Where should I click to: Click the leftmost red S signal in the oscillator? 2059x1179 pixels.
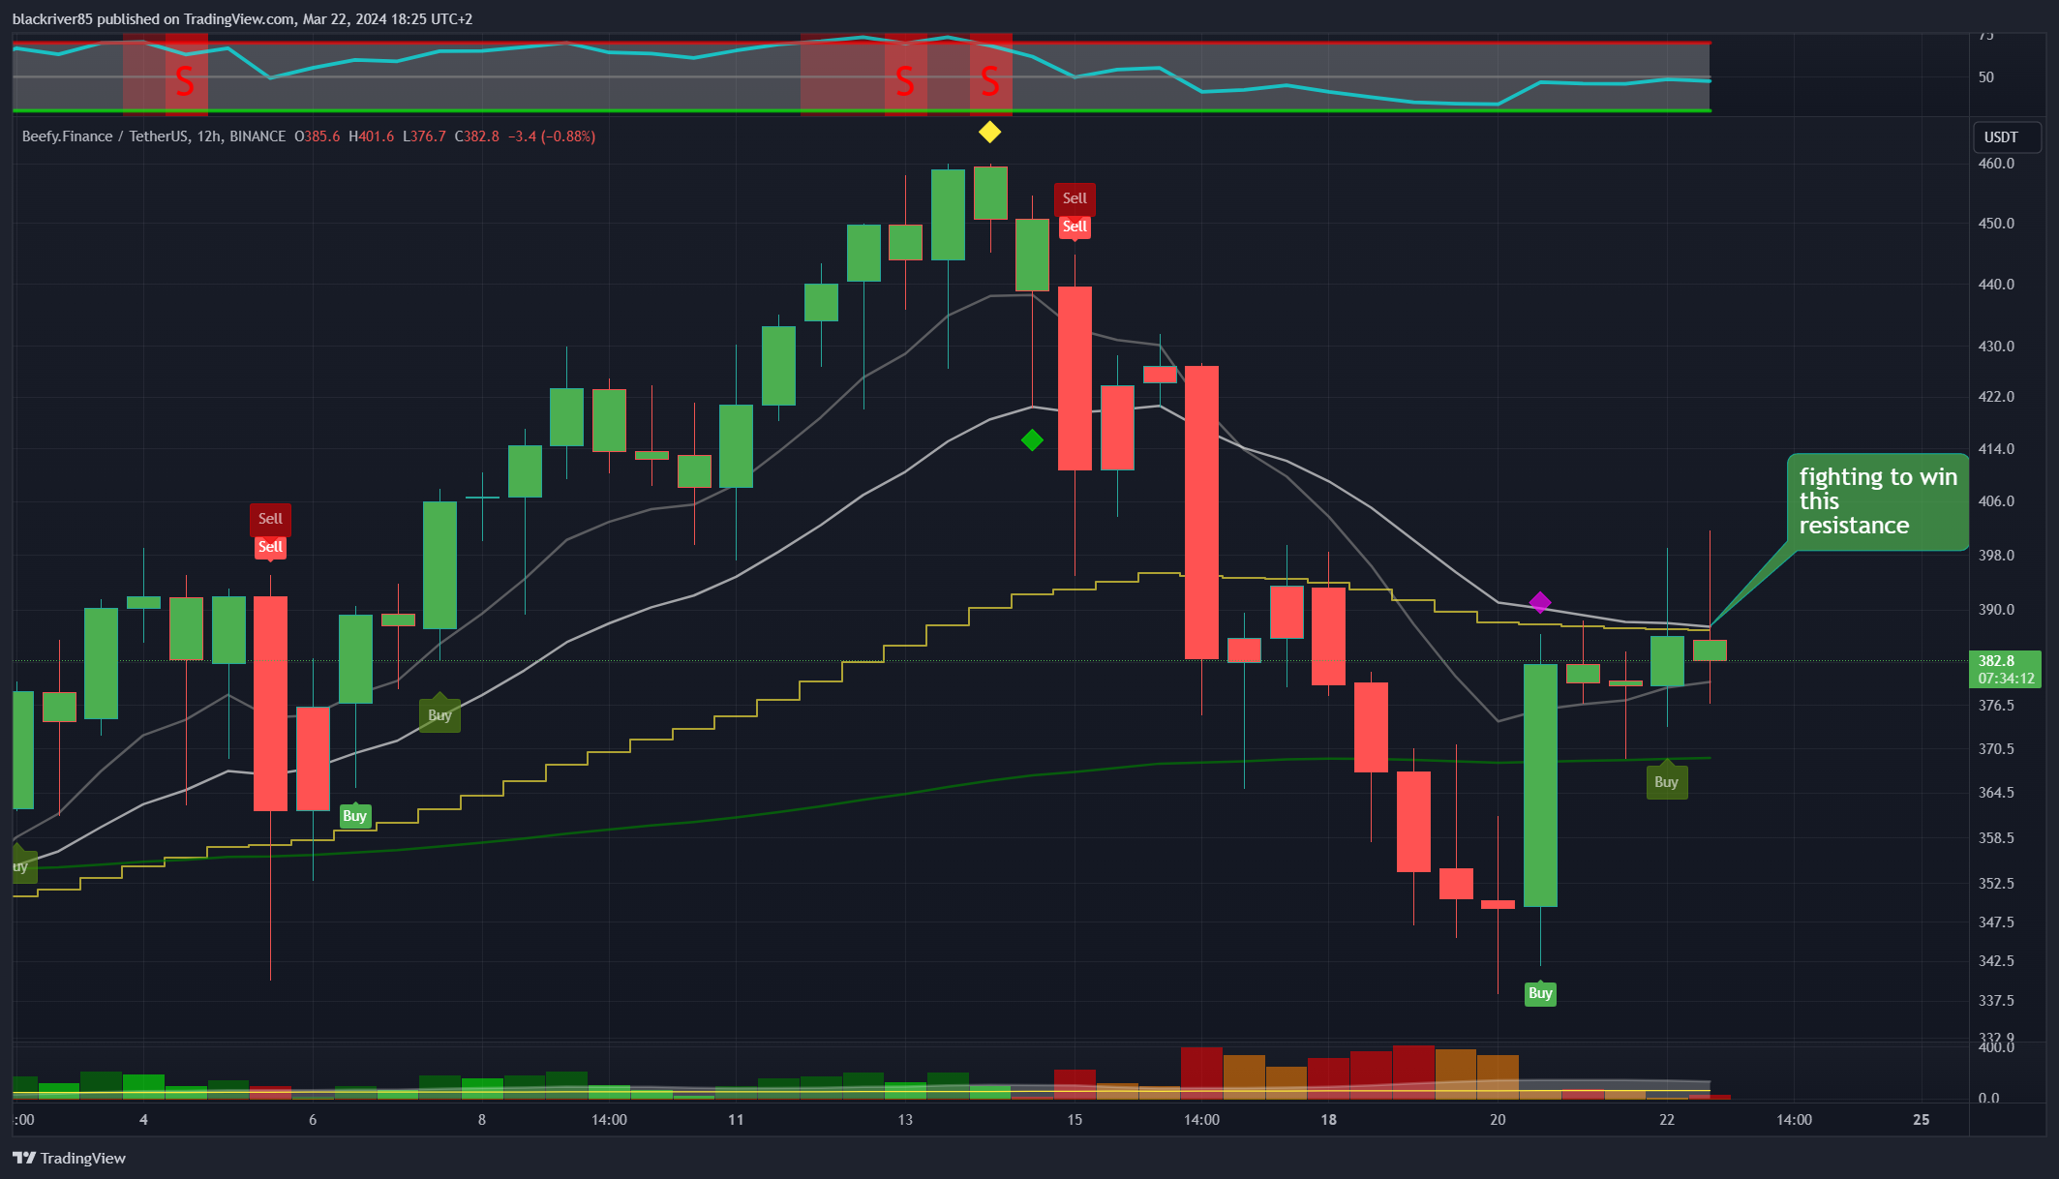(x=185, y=81)
